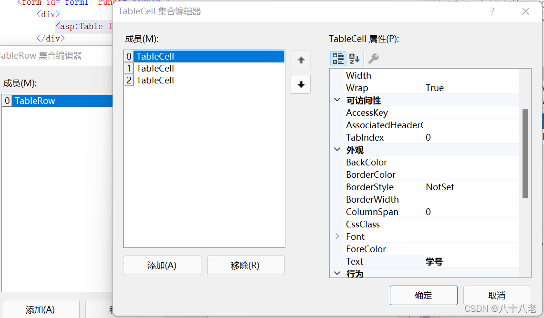Click the Alphabetical sort icon in properties toolbar

coord(354,58)
